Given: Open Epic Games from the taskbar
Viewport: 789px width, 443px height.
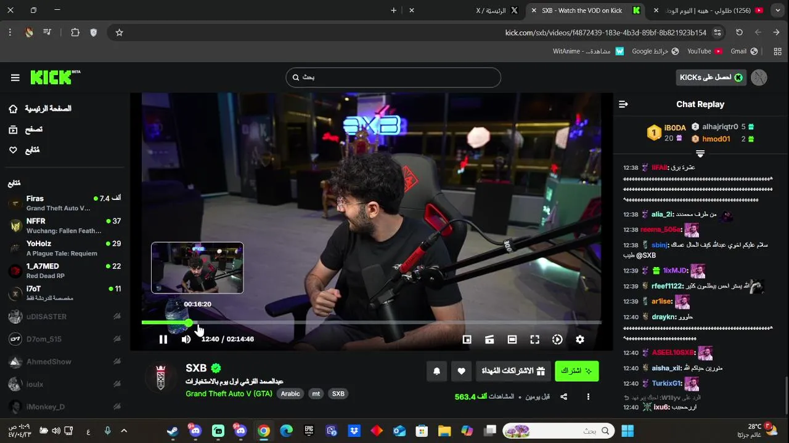Looking at the screenshot, I should [x=309, y=431].
